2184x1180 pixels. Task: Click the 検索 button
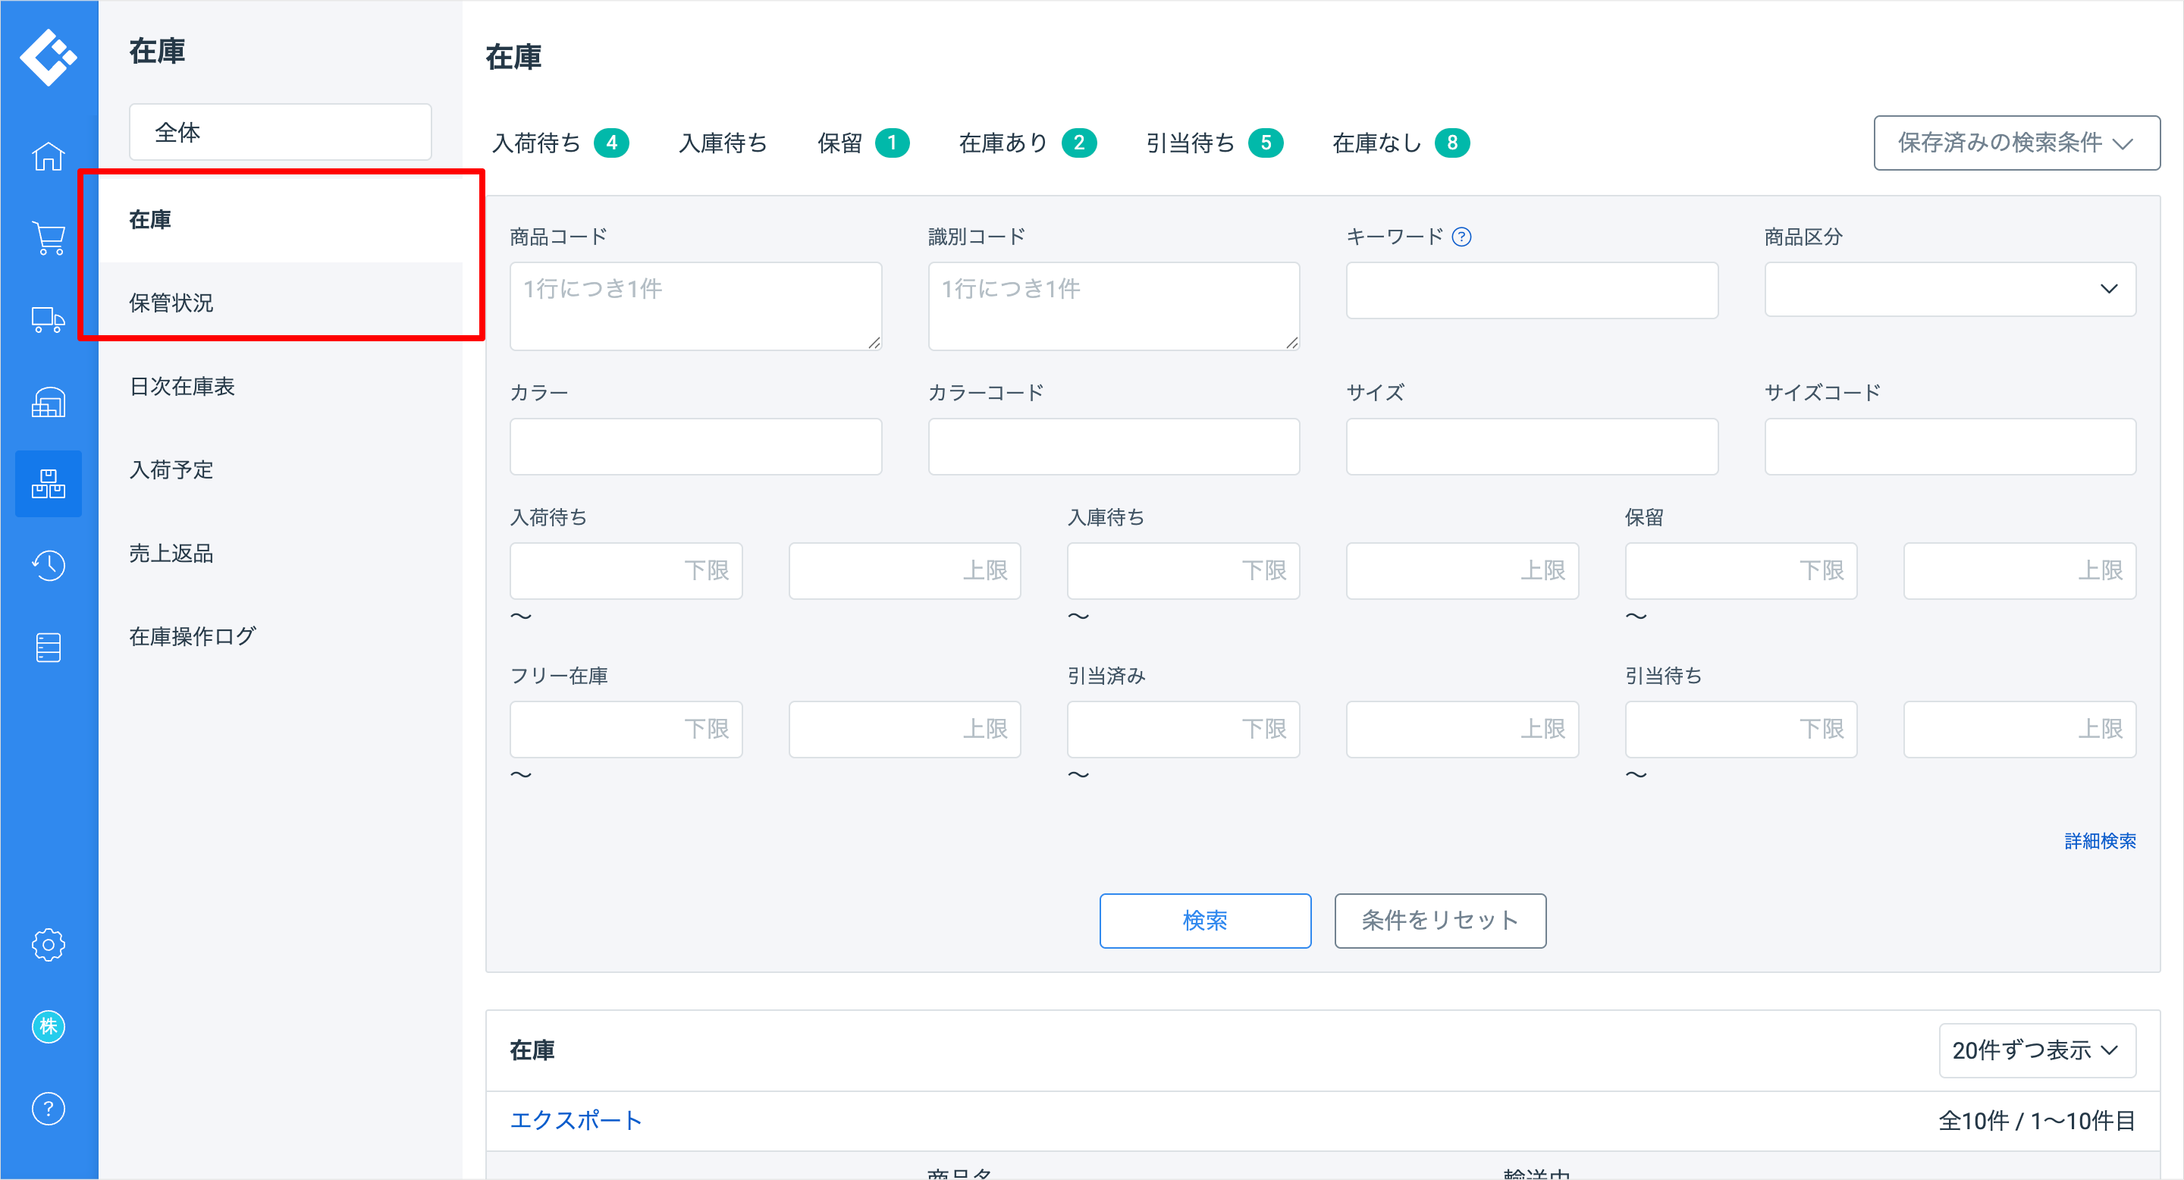1205,920
